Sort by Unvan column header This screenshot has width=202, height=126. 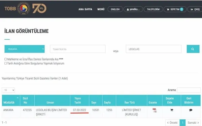click(52, 100)
